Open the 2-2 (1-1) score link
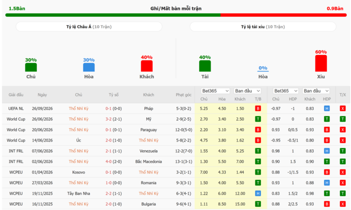Image resolution: width=351 pixels, height=210 pixels. 113,193
